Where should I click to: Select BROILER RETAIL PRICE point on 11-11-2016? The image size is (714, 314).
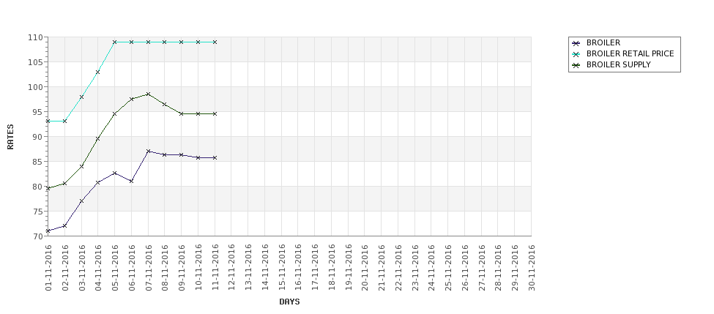(215, 42)
